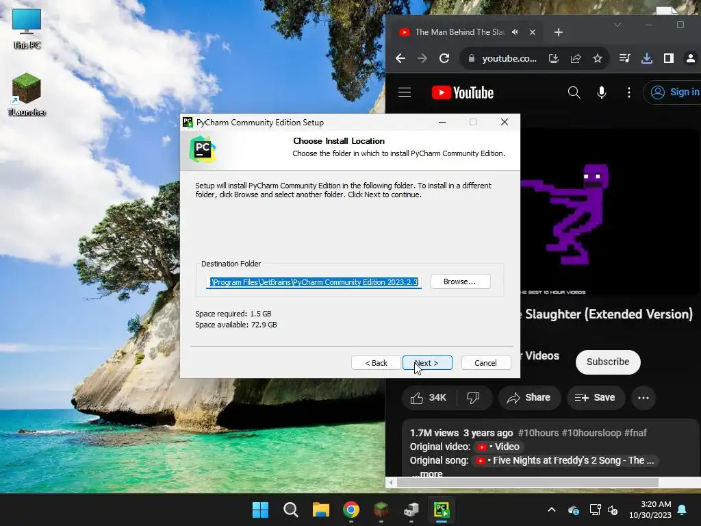Toggle the Chrome side panel icon
Image resolution: width=701 pixels, height=526 pixels.
669,58
